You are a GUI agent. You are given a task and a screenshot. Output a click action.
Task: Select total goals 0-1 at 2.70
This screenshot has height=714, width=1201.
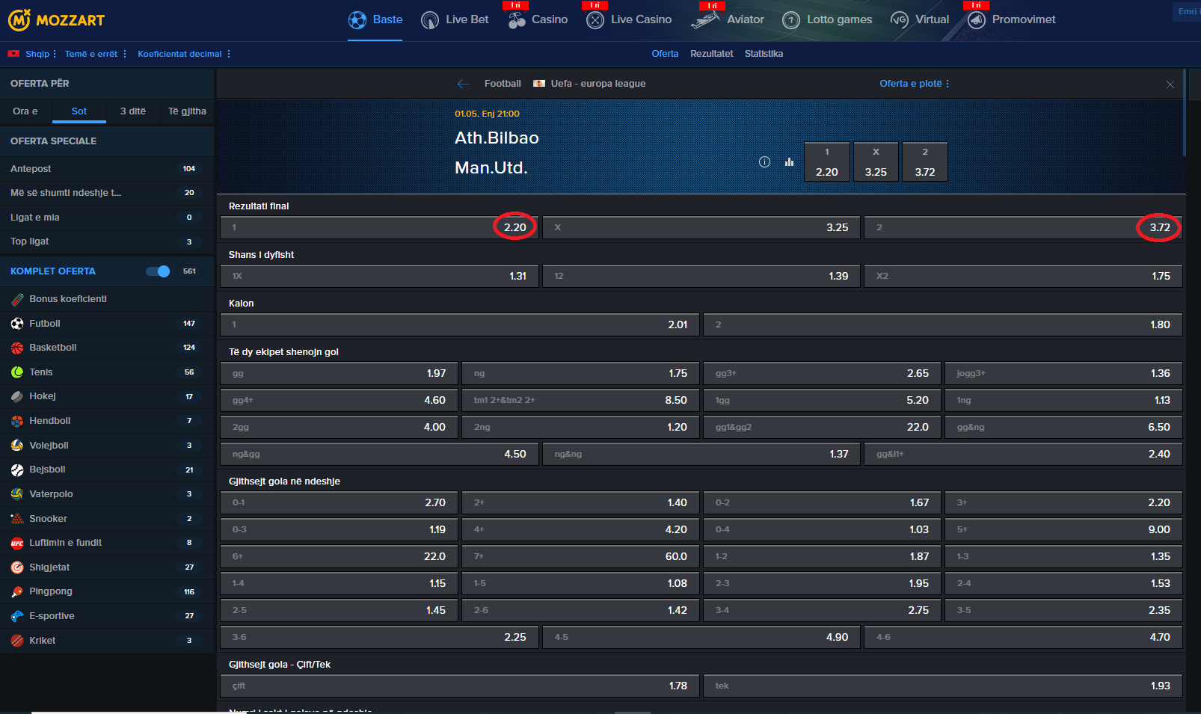coord(339,502)
